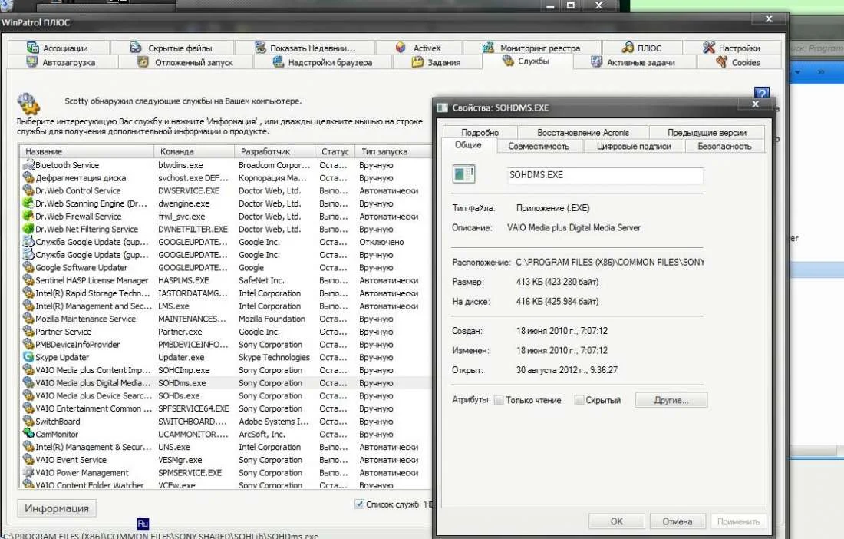Click CamMonitor service icon
Viewport: 844px width, 539px height.
[28, 434]
